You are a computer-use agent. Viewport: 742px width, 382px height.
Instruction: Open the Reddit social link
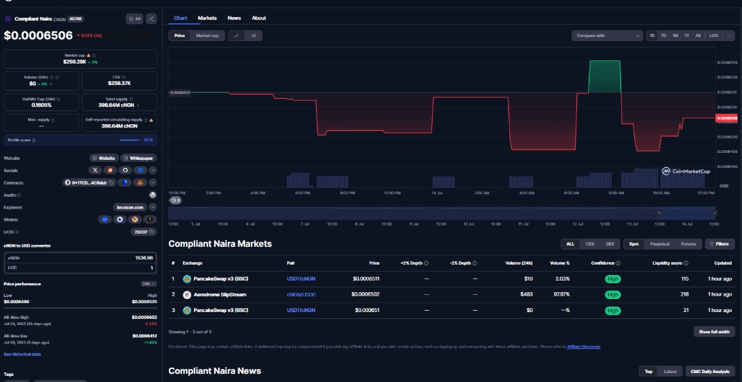coord(110,170)
